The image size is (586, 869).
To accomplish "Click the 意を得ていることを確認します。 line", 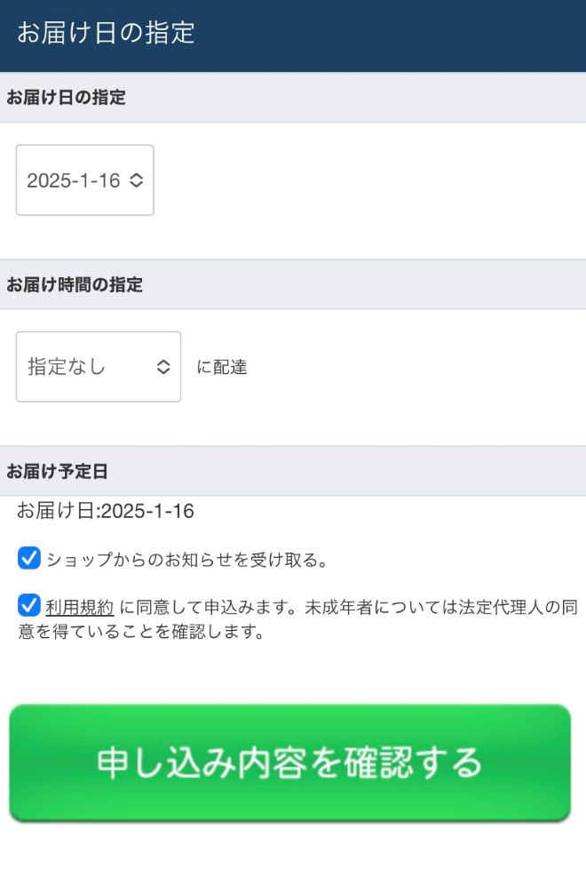I will [142, 634].
